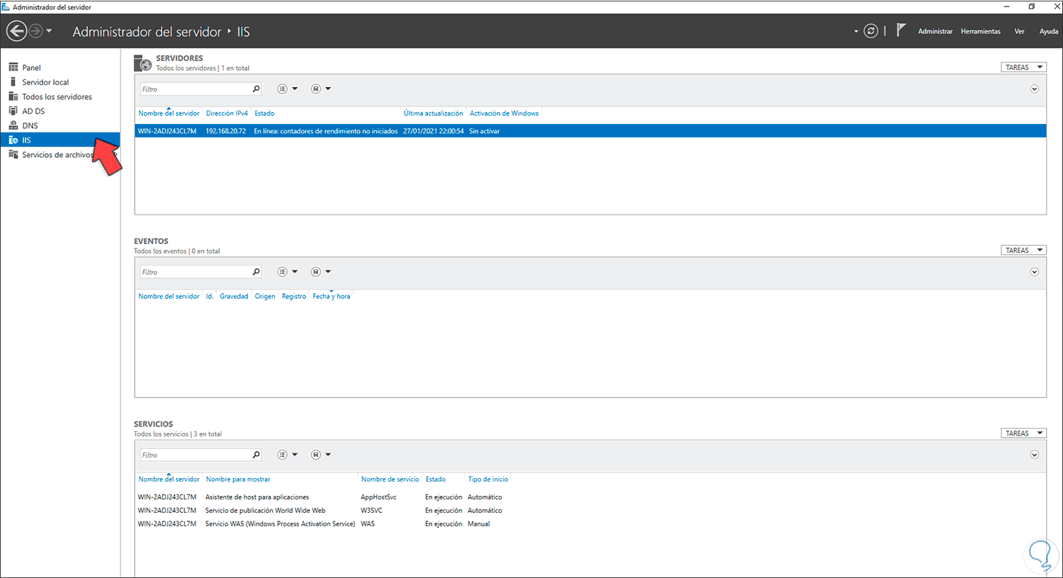Open the navigation history dropdown arrow

click(49, 31)
